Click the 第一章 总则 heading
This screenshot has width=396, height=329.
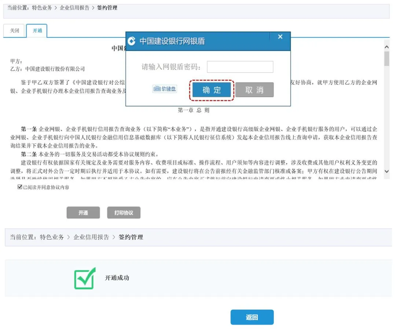(x=194, y=110)
